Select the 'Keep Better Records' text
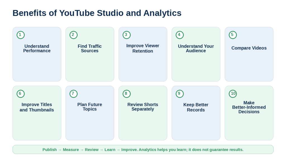The width and height of the screenshot is (286, 161). pyautogui.click(x=196, y=107)
